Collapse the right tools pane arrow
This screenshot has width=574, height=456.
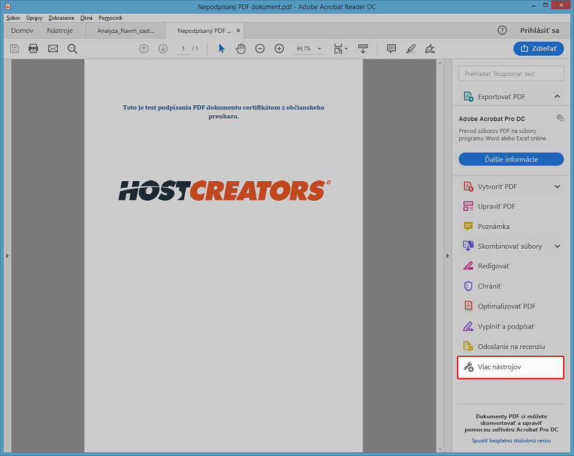(x=447, y=256)
